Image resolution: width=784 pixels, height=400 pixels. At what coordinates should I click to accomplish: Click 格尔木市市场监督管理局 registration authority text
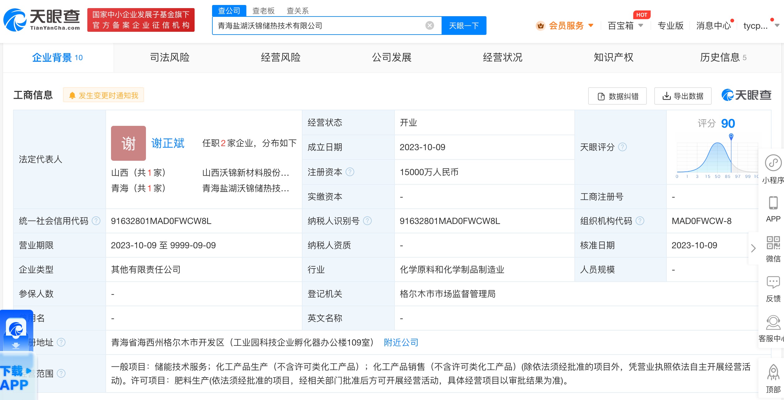pos(448,294)
